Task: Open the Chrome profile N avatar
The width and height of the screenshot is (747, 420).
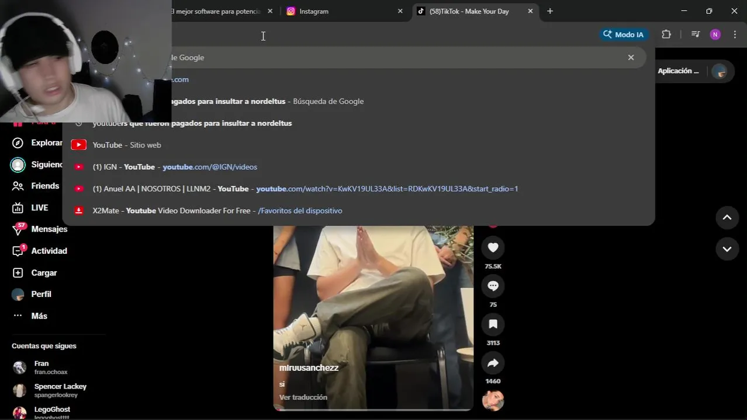Action: tap(715, 34)
